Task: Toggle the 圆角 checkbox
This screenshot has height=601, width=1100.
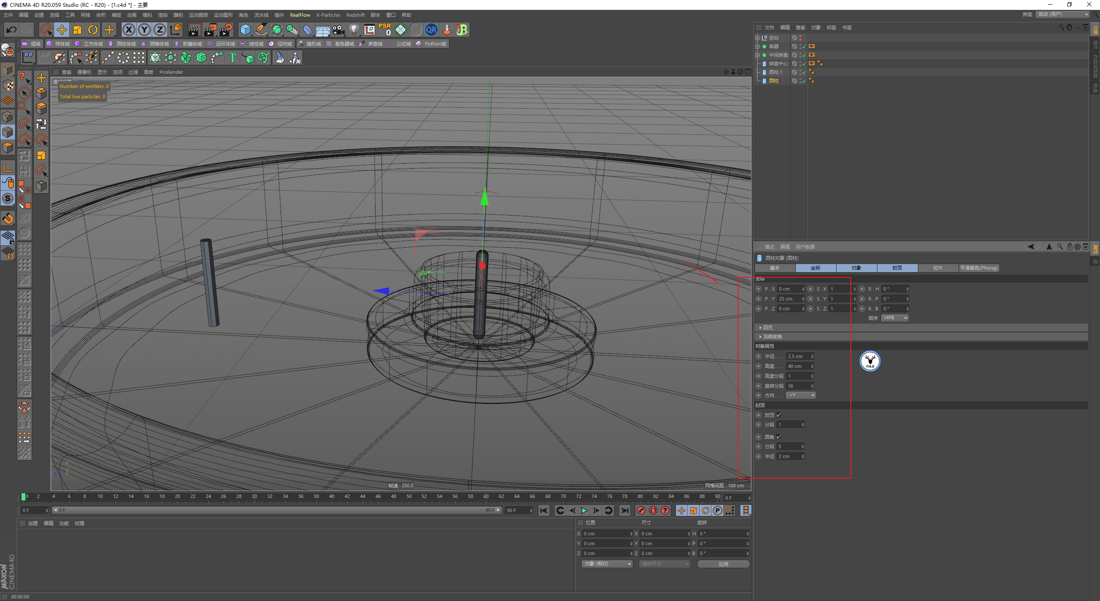Action: tap(779, 437)
